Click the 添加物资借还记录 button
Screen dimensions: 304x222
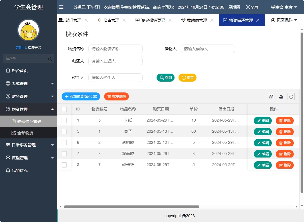click(80, 96)
